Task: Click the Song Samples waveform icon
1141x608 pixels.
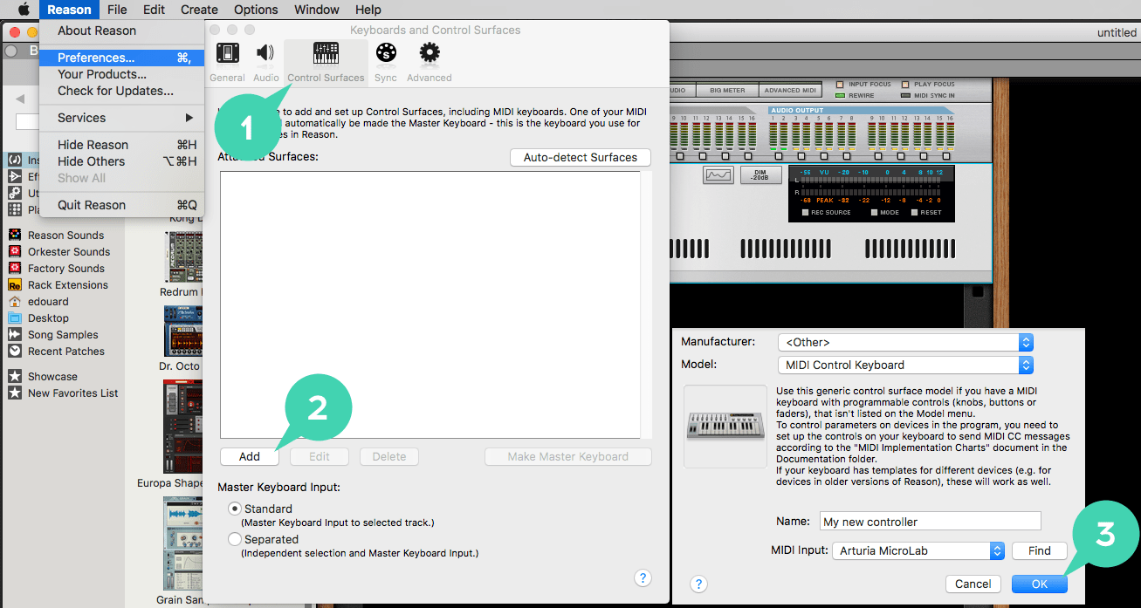Action: [14, 334]
